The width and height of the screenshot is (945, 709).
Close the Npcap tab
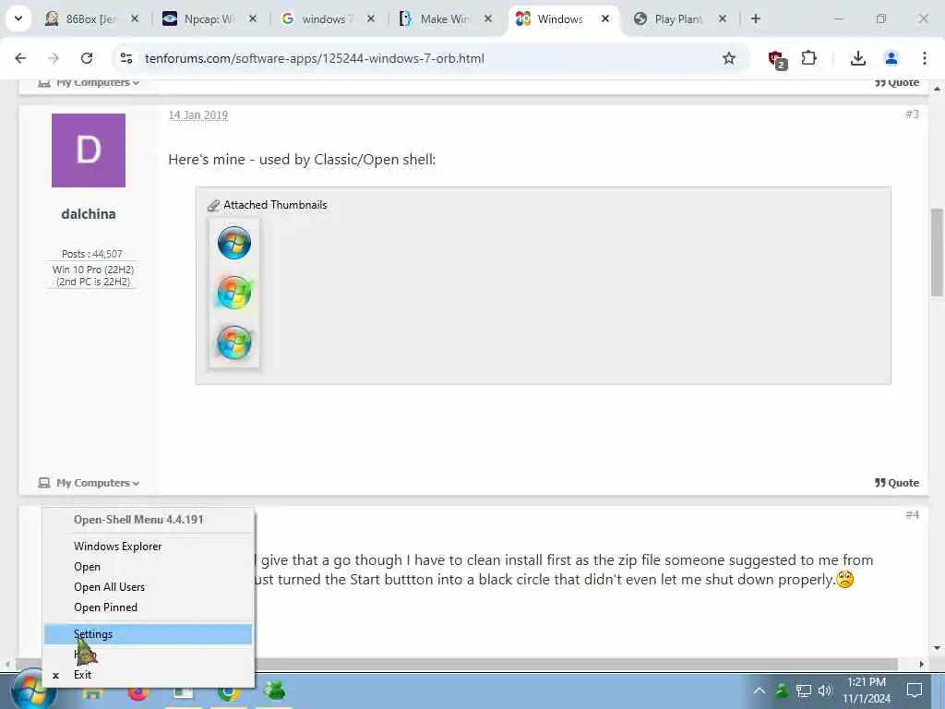[253, 18]
